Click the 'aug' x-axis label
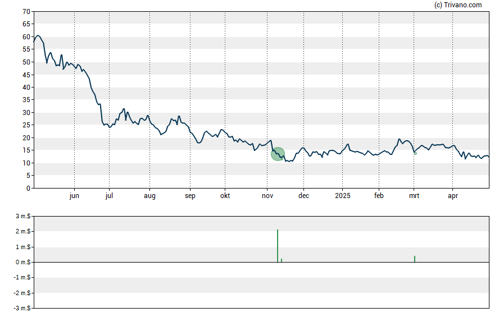This screenshot has width=499, height=317. click(149, 196)
